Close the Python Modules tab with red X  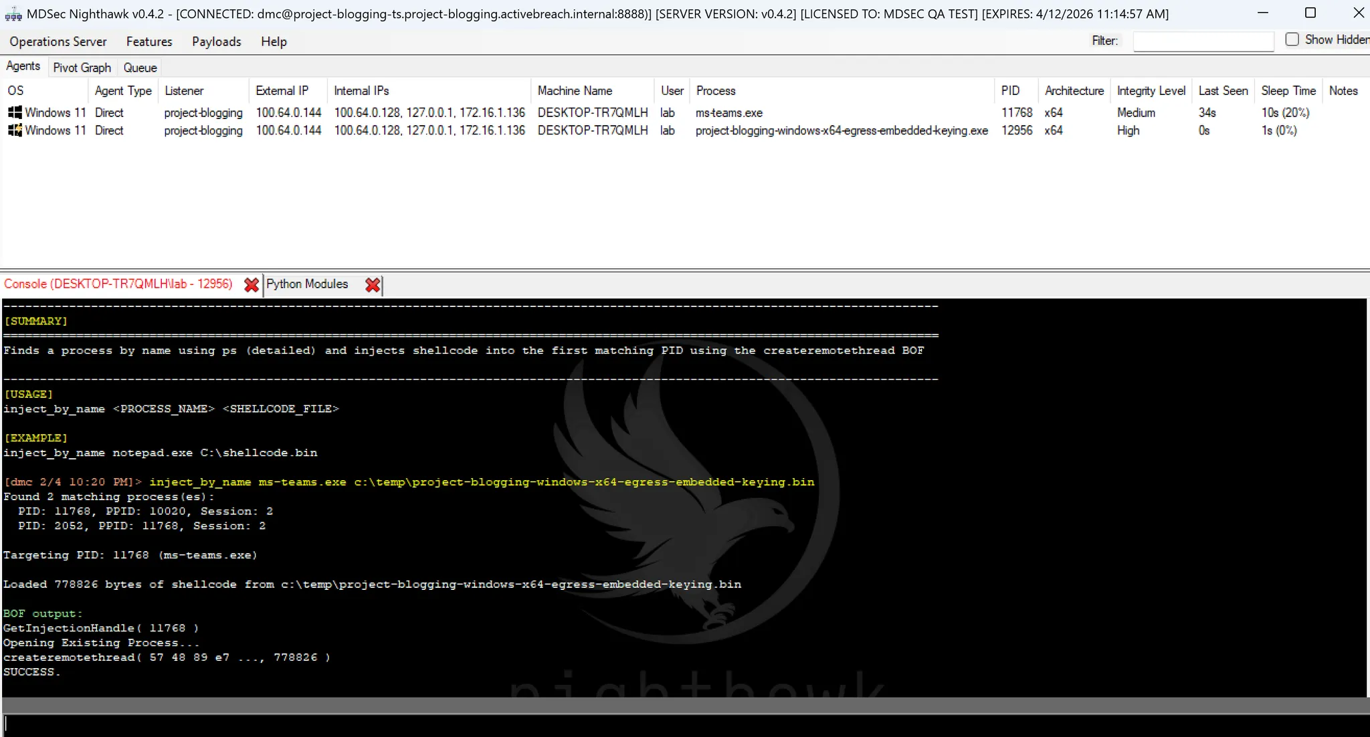(373, 285)
